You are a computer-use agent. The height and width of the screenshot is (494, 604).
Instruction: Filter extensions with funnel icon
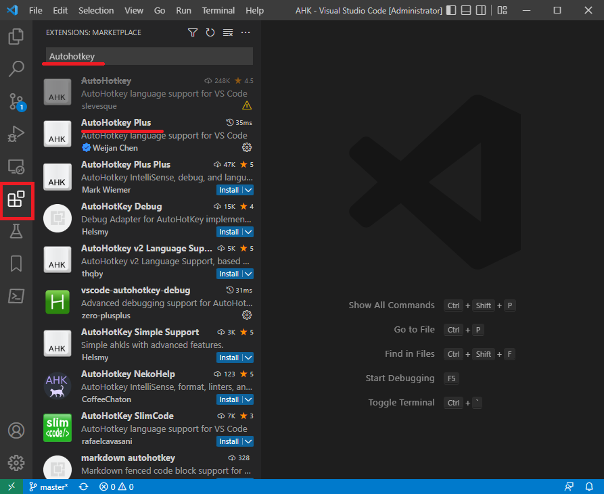click(x=193, y=32)
